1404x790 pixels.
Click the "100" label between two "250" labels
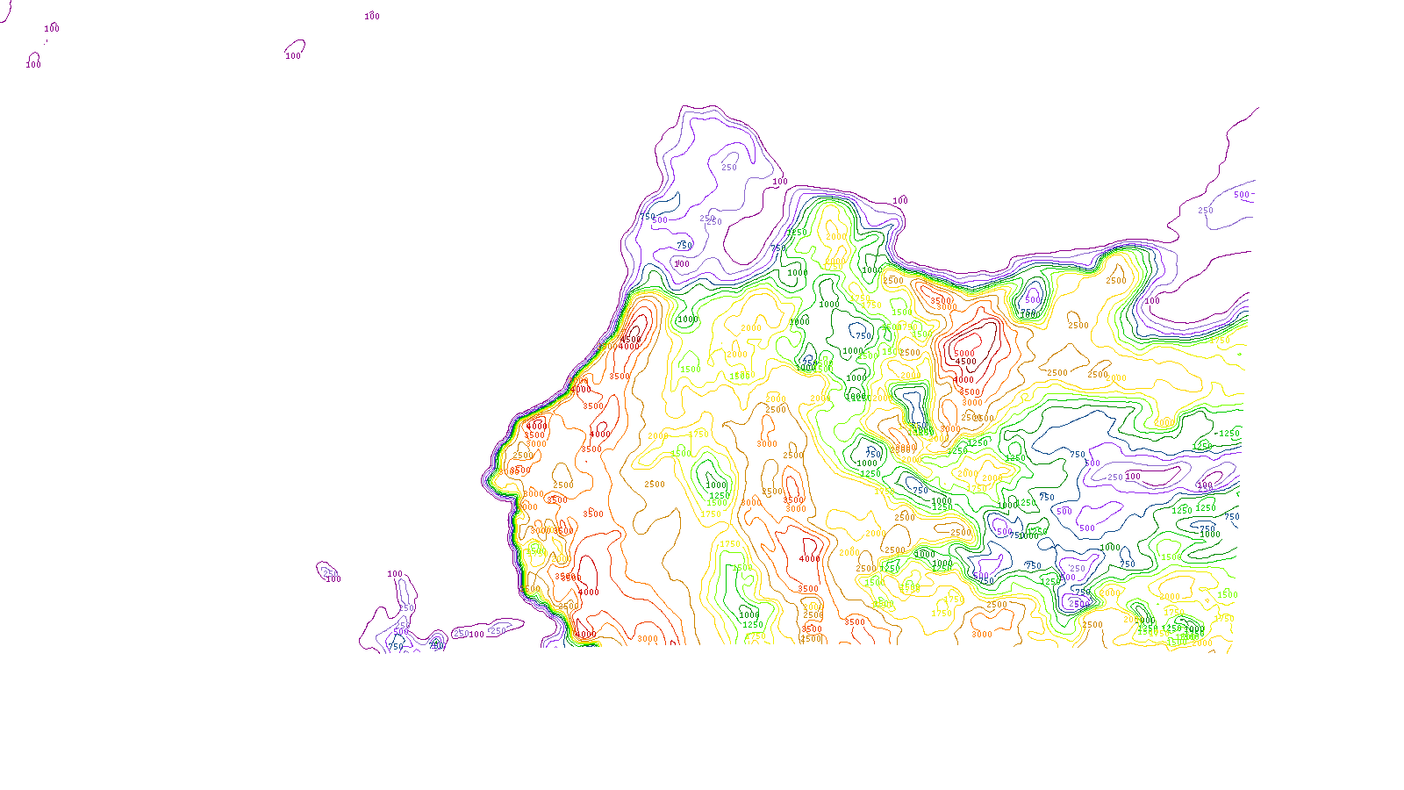point(476,634)
